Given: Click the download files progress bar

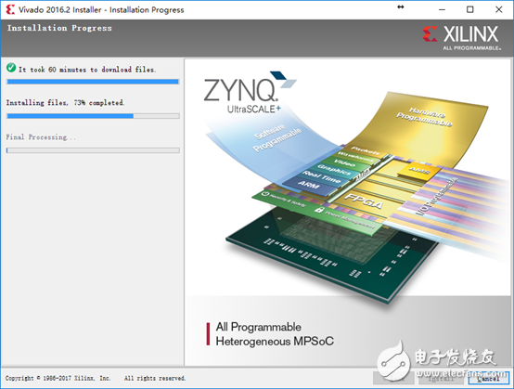Looking at the screenshot, I should (93, 82).
